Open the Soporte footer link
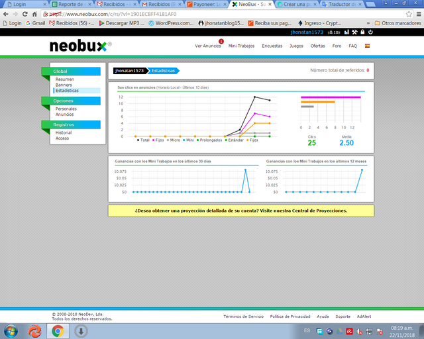 tap(343, 316)
